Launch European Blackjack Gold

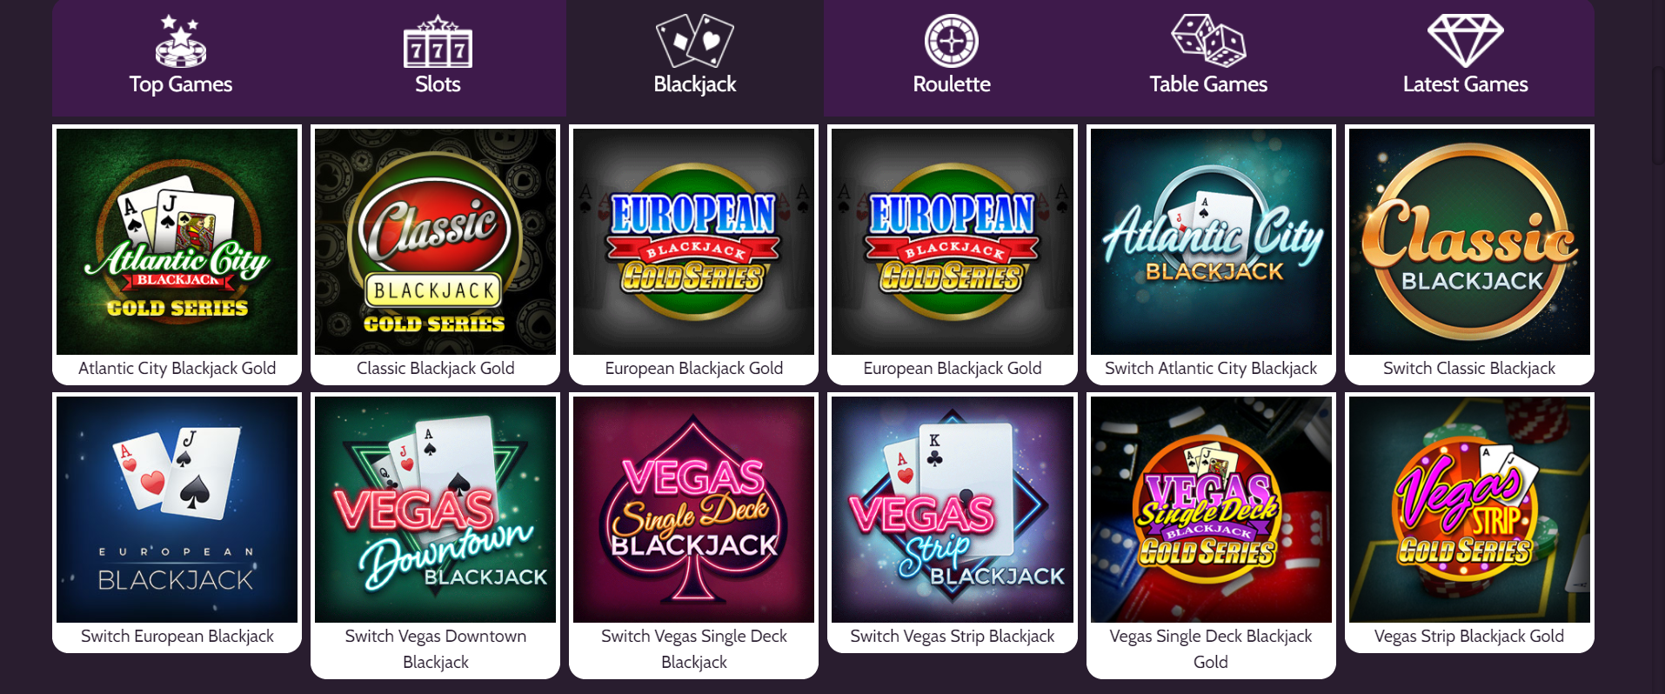tap(692, 244)
